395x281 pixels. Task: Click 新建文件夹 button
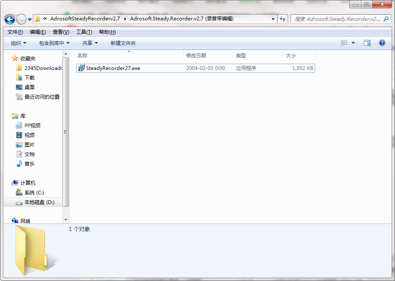123,43
